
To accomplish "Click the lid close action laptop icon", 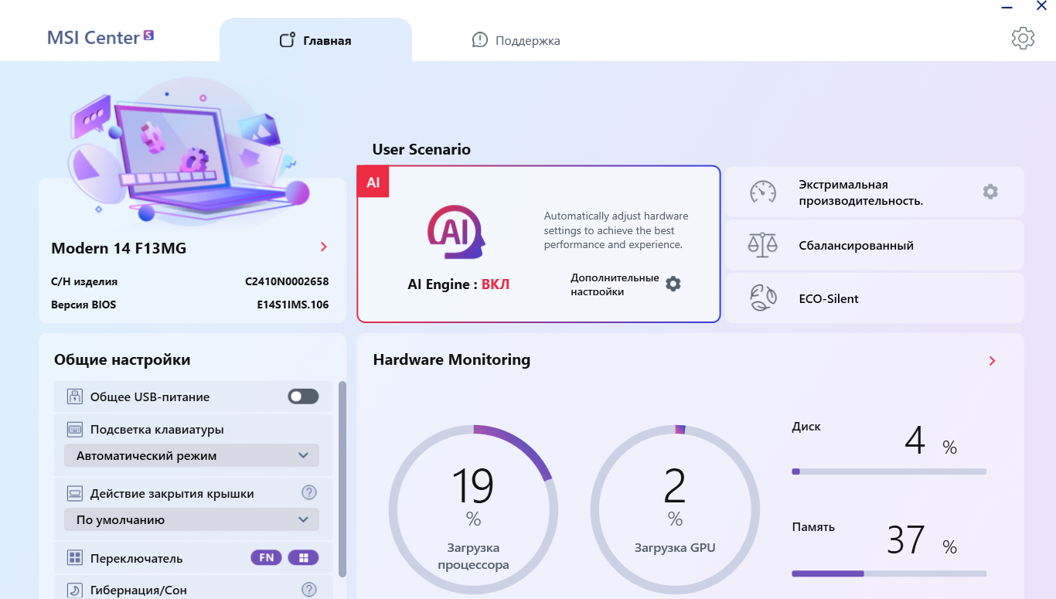I will 75,493.
